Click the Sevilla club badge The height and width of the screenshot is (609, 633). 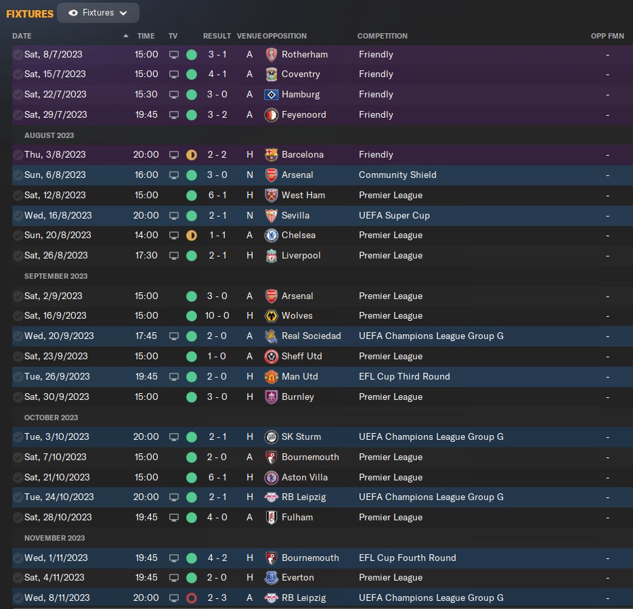coord(271,215)
